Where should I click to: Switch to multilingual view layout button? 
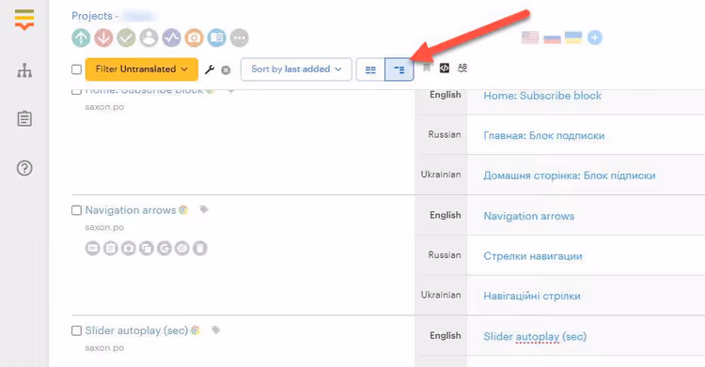click(x=399, y=69)
